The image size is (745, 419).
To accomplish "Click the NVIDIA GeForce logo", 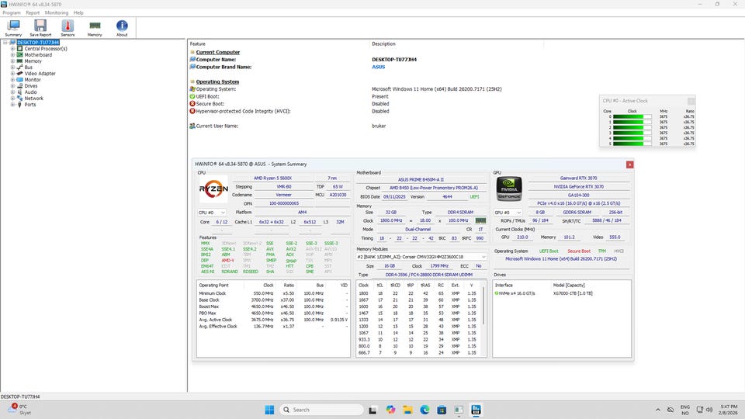I will click(508, 190).
